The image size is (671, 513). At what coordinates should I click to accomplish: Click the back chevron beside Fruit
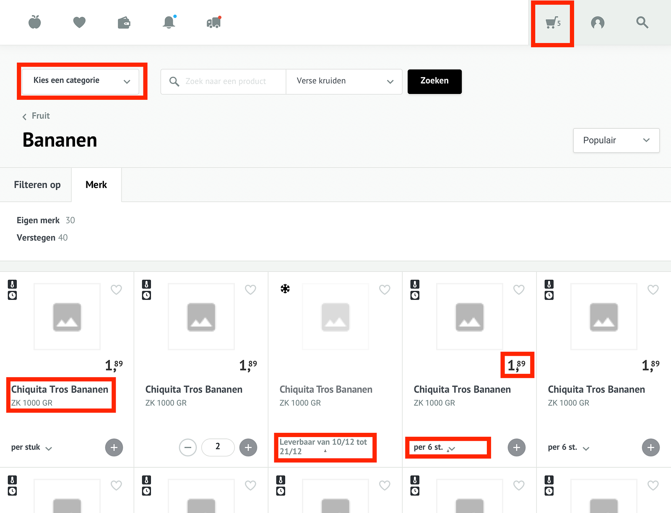pyautogui.click(x=24, y=117)
